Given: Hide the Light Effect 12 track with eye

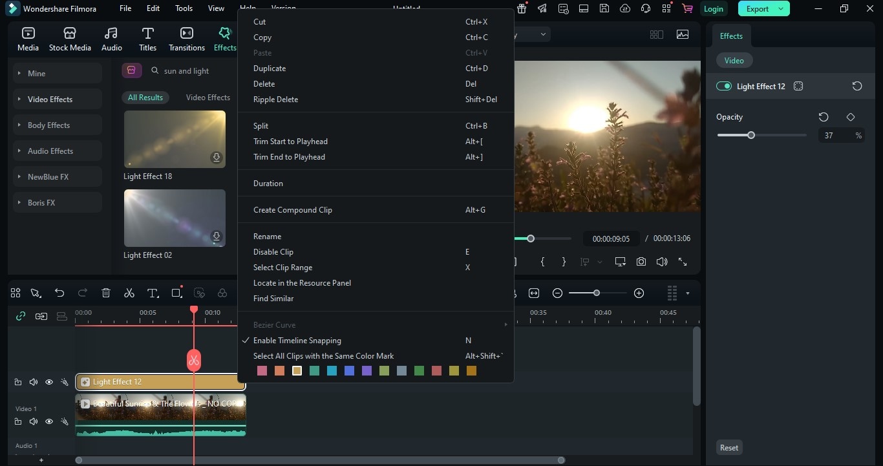Looking at the screenshot, I should click(49, 382).
